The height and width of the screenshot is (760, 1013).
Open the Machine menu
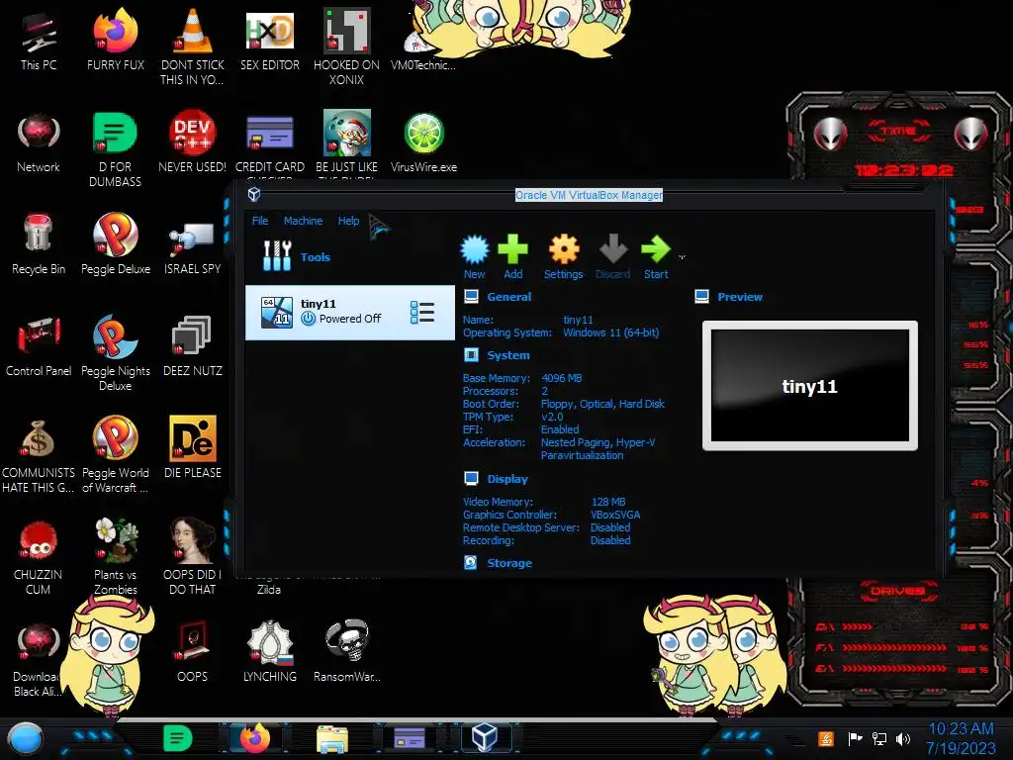(x=303, y=221)
